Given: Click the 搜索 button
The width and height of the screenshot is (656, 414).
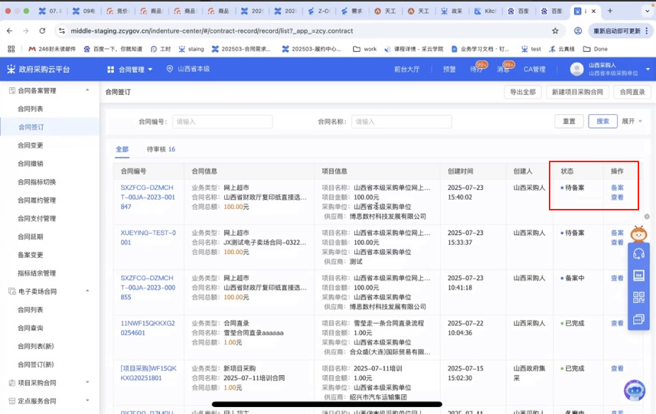Looking at the screenshot, I should tap(602, 122).
